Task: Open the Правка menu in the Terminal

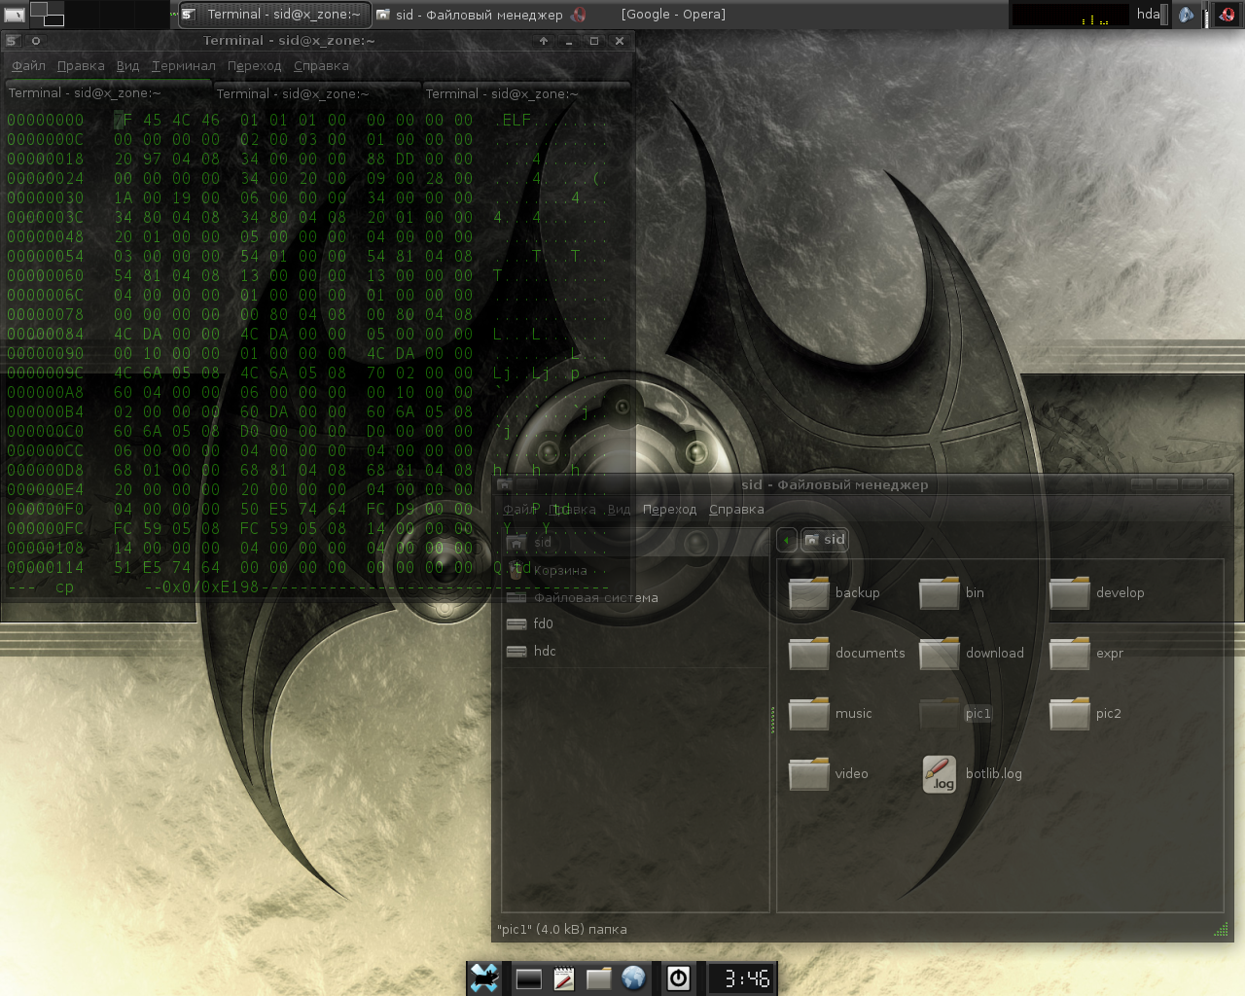Action: coord(81,66)
